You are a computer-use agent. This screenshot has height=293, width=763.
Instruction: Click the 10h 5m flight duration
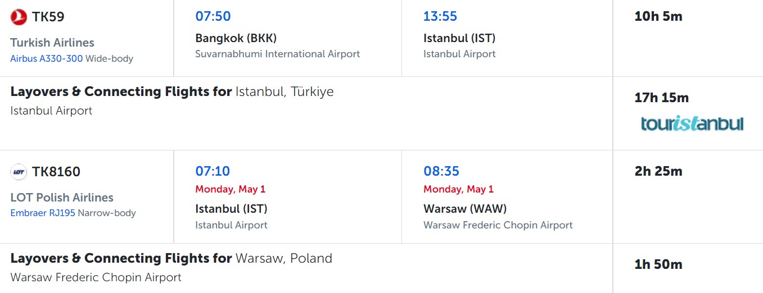pos(658,16)
